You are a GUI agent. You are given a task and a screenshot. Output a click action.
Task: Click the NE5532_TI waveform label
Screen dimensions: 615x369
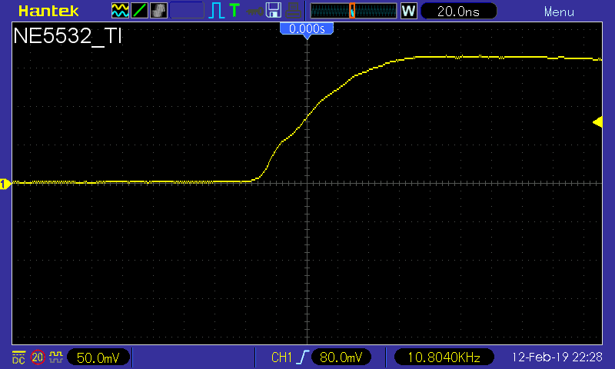click(x=68, y=36)
